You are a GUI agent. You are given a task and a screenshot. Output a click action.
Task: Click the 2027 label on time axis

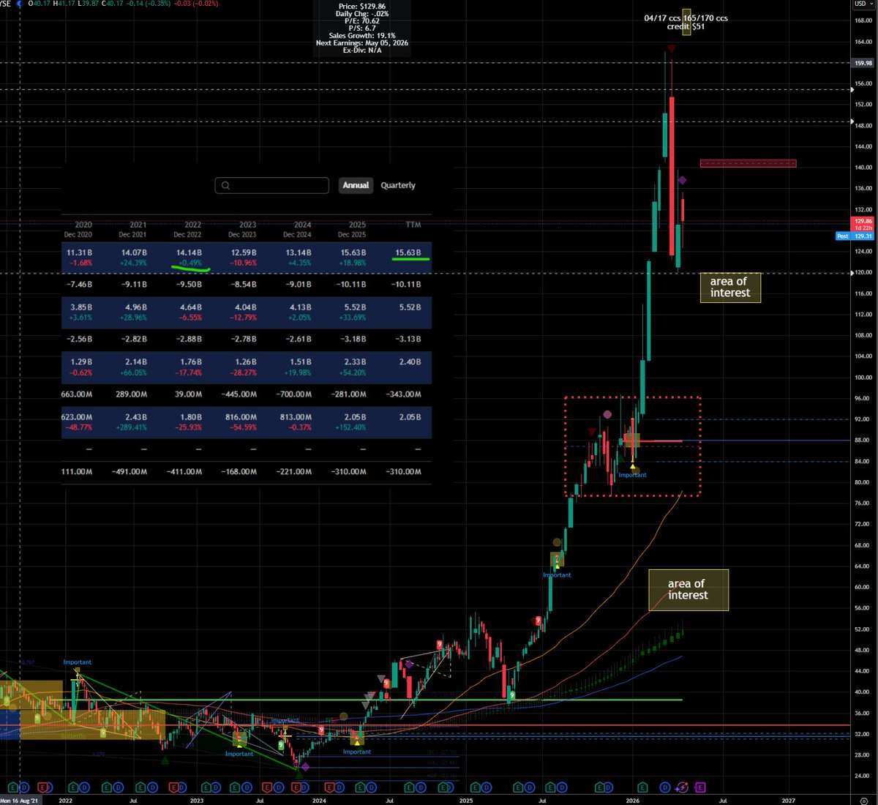coord(788,801)
